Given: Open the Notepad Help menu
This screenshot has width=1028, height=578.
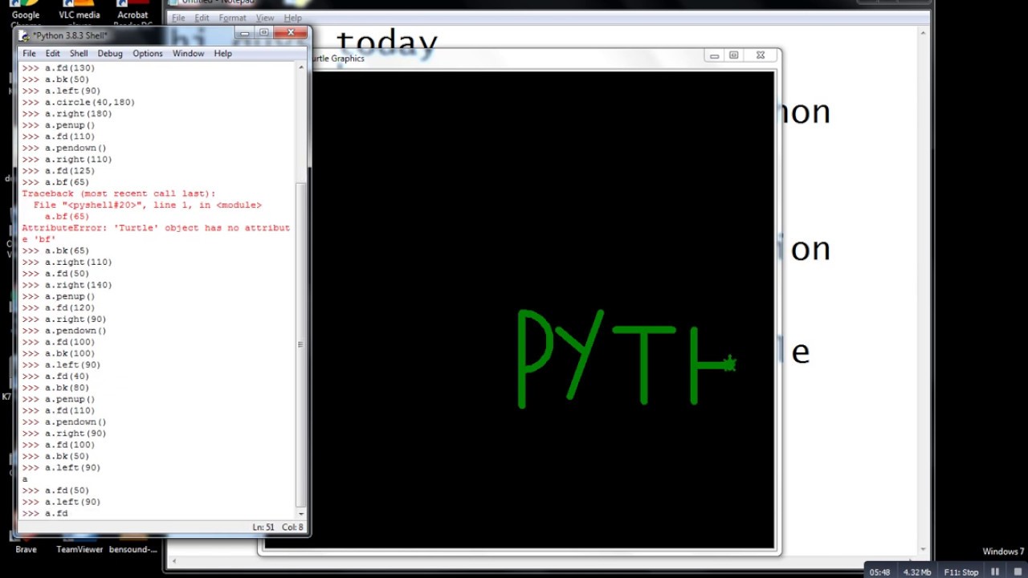Looking at the screenshot, I should click(x=293, y=18).
